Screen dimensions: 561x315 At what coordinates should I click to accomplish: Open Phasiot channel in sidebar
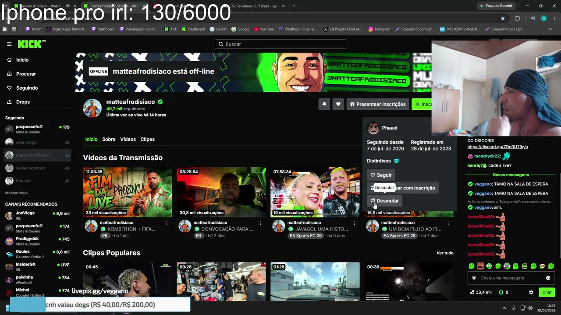[x=37, y=181]
